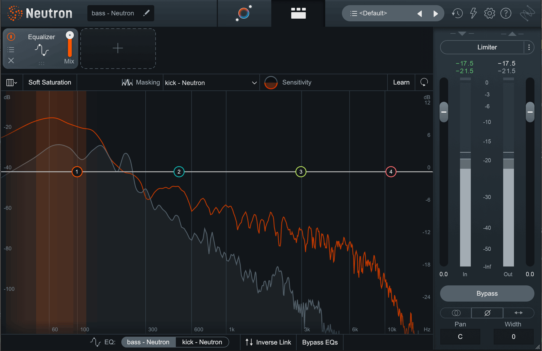Click the Learn button
The image size is (542, 351).
[x=401, y=82]
